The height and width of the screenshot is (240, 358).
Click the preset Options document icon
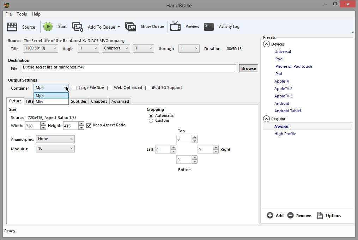point(320,215)
